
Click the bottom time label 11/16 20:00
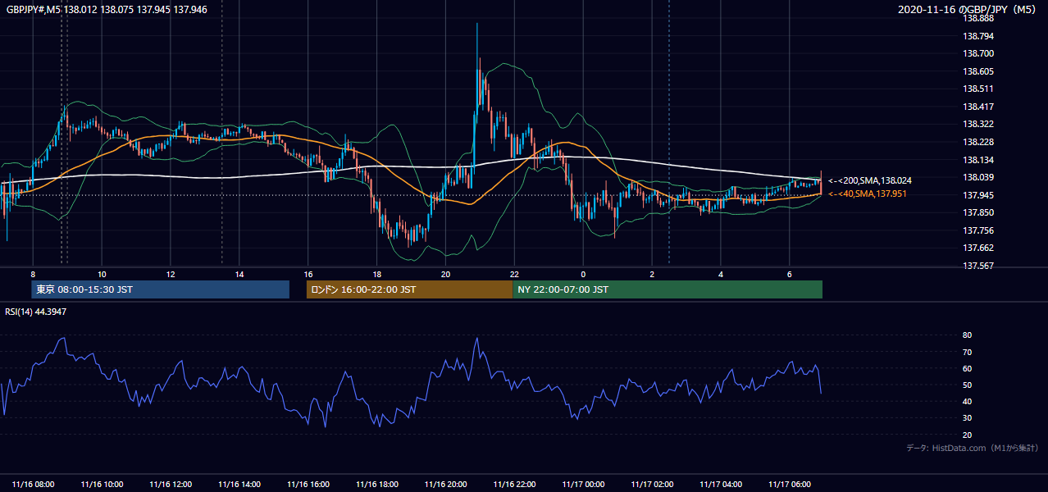446,484
